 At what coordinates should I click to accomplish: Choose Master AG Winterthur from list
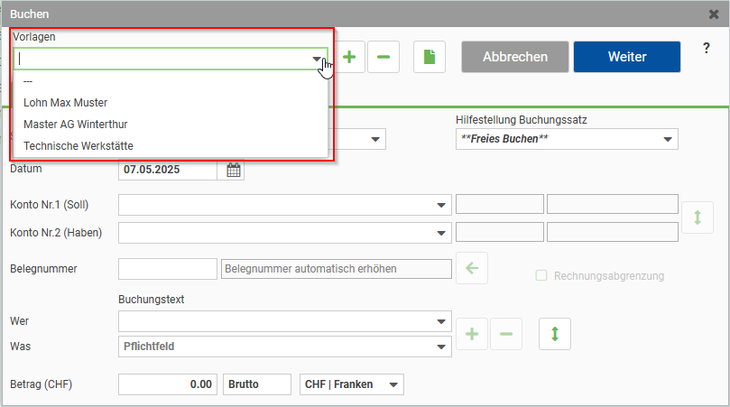75,124
